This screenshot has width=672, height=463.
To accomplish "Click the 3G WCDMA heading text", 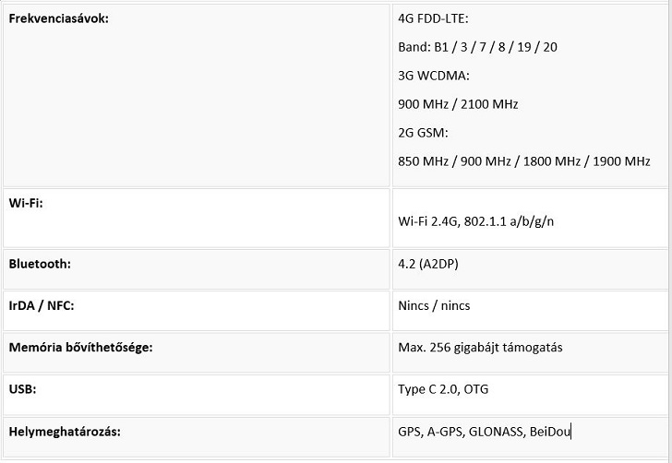I will [434, 76].
